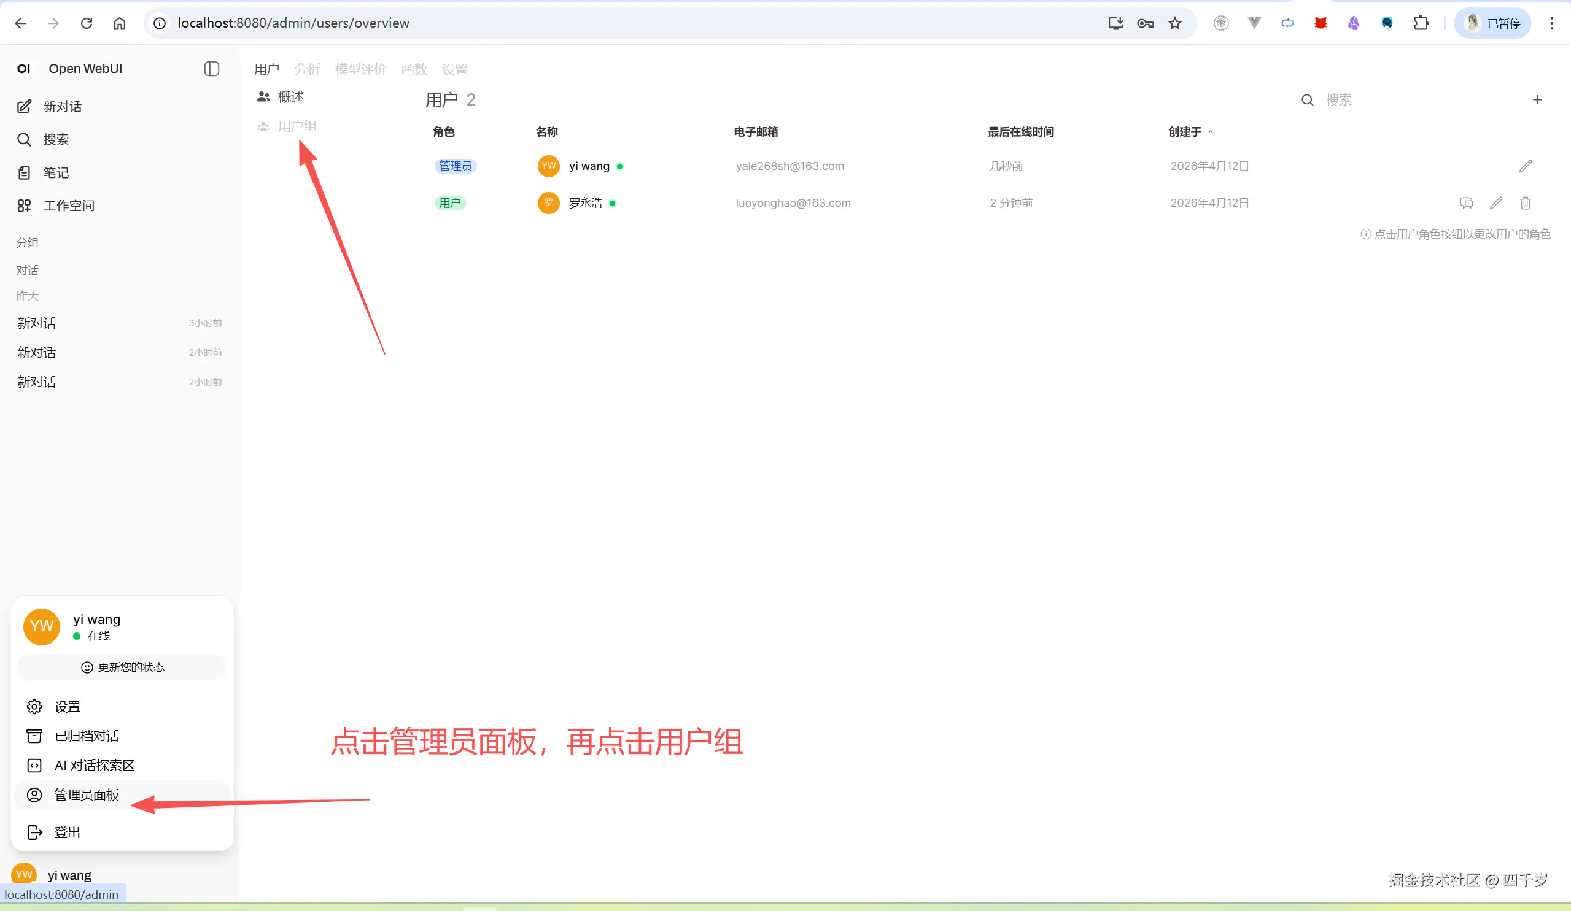
Task: Select the 用户组 user groups section
Action: click(297, 126)
